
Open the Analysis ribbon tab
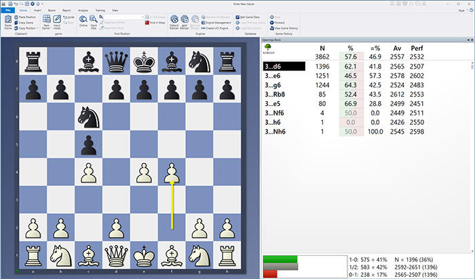click(83, 11)
